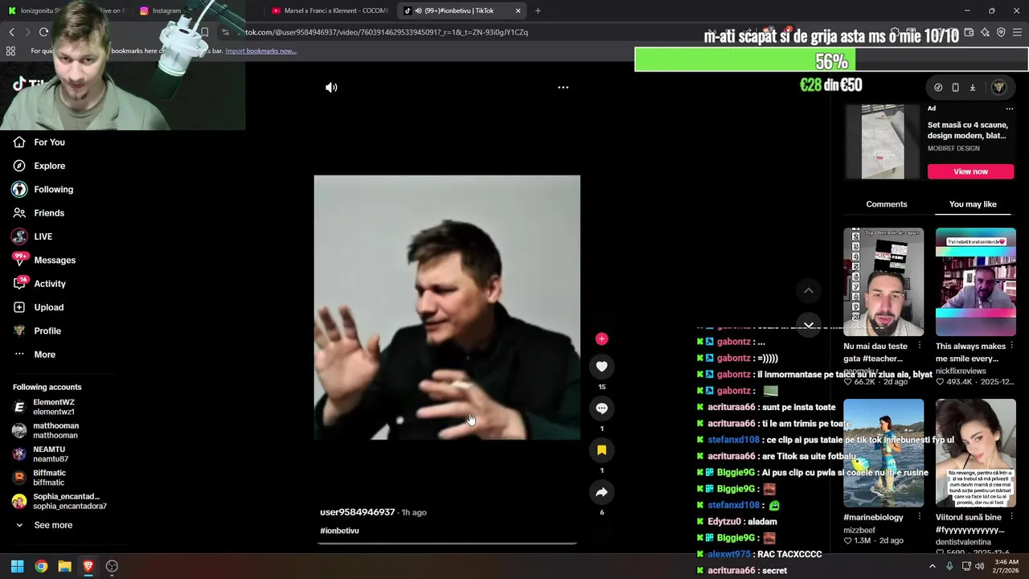Click the browser back button
Screen dimensions: 1029x579
11,32
